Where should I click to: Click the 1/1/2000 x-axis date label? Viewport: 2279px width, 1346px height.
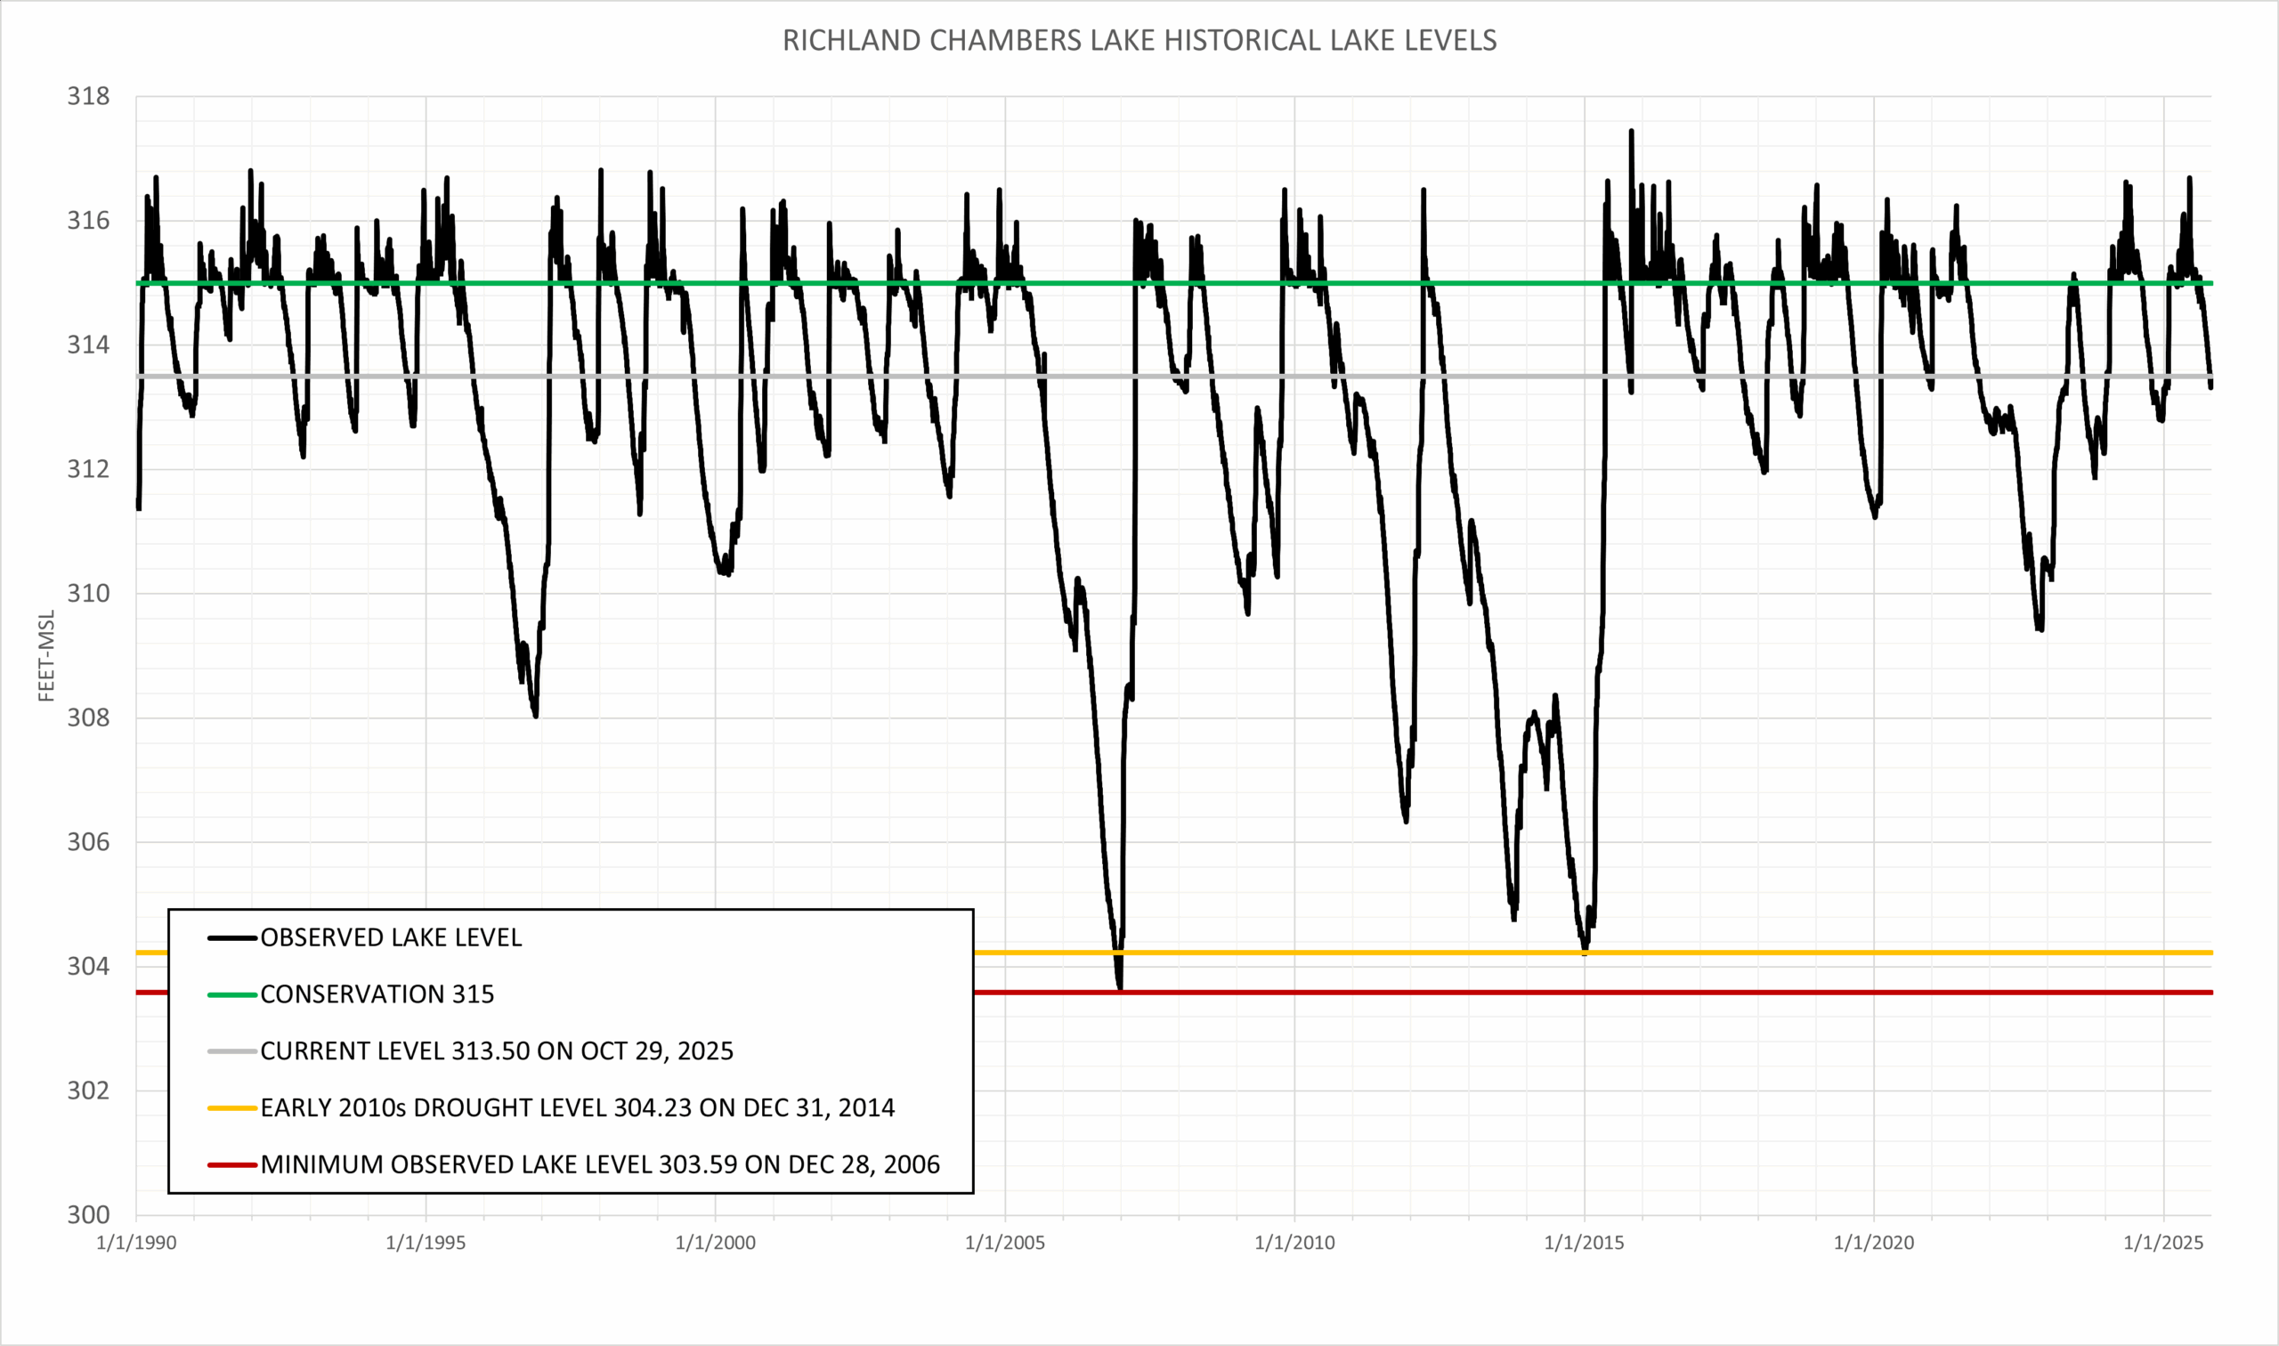tap(716, 1244)
